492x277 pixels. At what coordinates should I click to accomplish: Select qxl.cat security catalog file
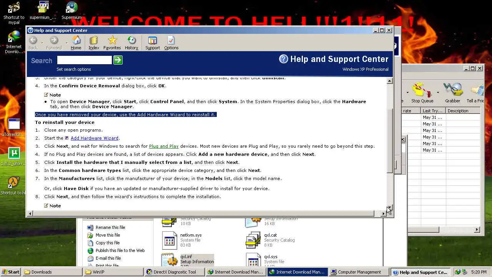pyautogui.click(x=253, y=240)
